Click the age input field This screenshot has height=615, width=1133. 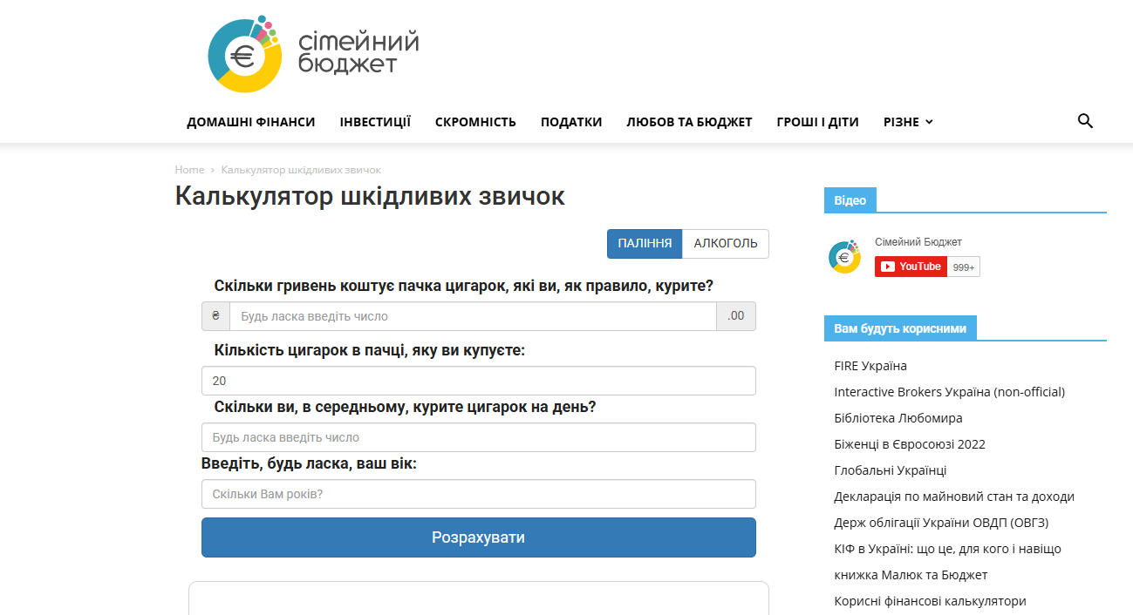(478, 494)
